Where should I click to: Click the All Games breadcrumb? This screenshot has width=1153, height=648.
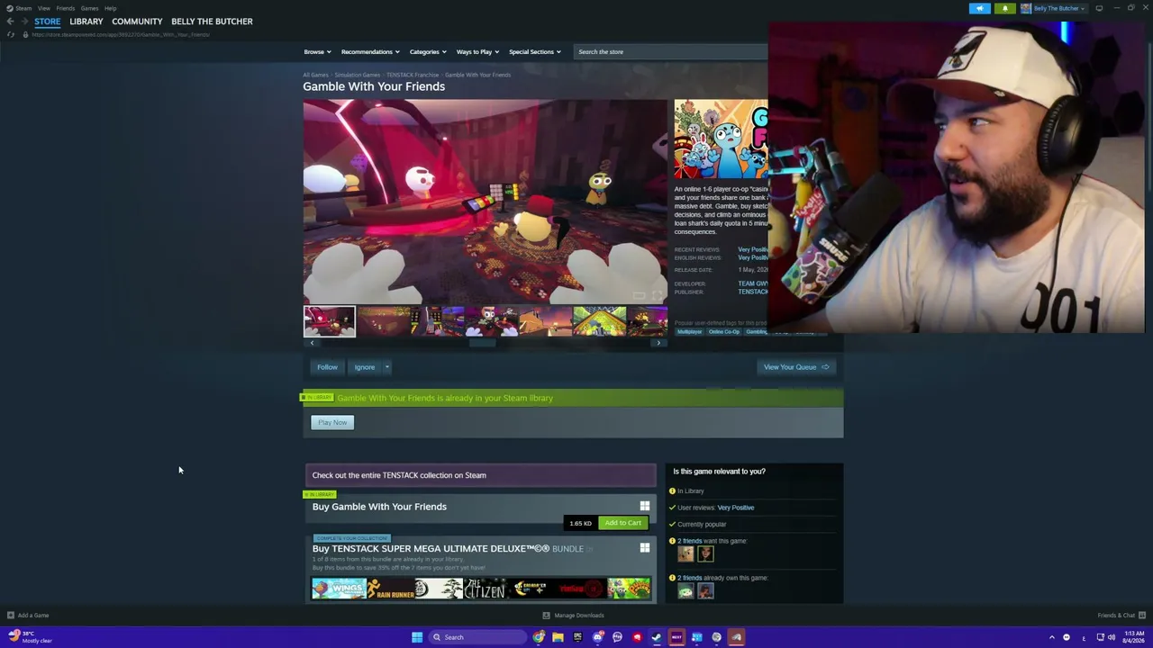click(x=315, y=75)
